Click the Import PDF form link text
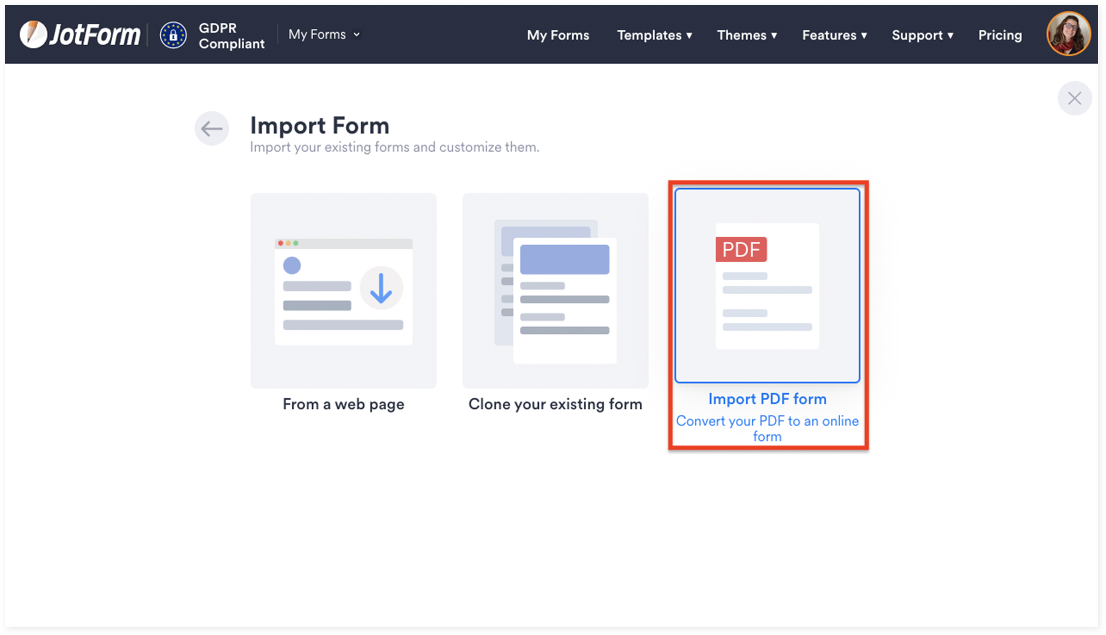This screenshot has height=635, width=1106. (767, 398)
